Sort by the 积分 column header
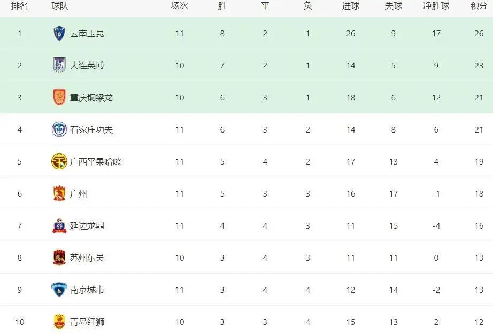Viewport: 493px width, 335px height. 479,6
